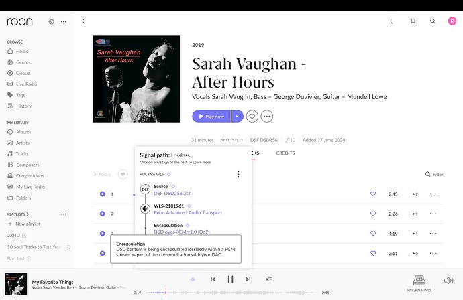Open more options for the 4:19 track
Image resolution: width=463 pixels, height=300 pixels.
click(433, 234)
